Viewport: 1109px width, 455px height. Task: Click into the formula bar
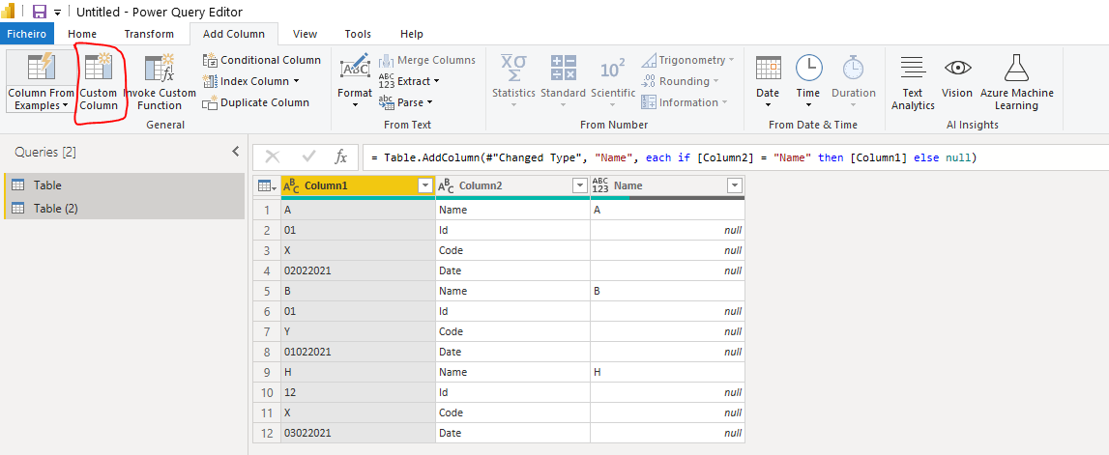735,156
